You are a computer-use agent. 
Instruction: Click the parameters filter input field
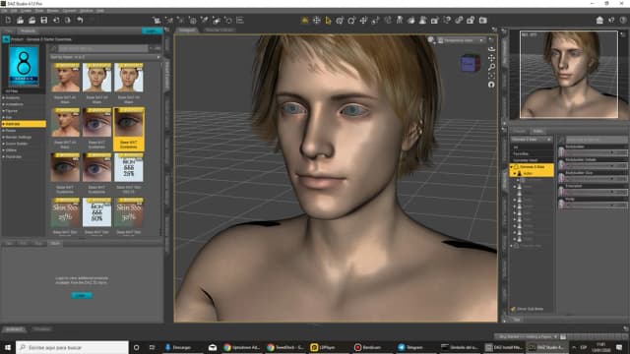[597, 140]
